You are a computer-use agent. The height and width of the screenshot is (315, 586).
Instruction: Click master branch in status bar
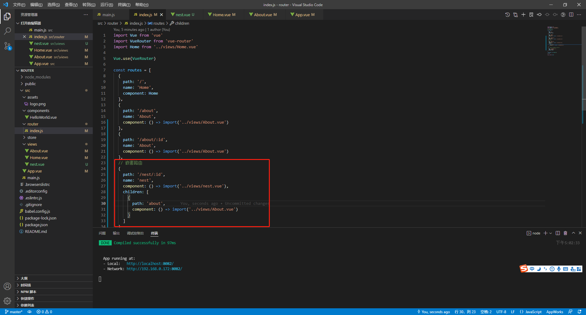coord(14,312)
